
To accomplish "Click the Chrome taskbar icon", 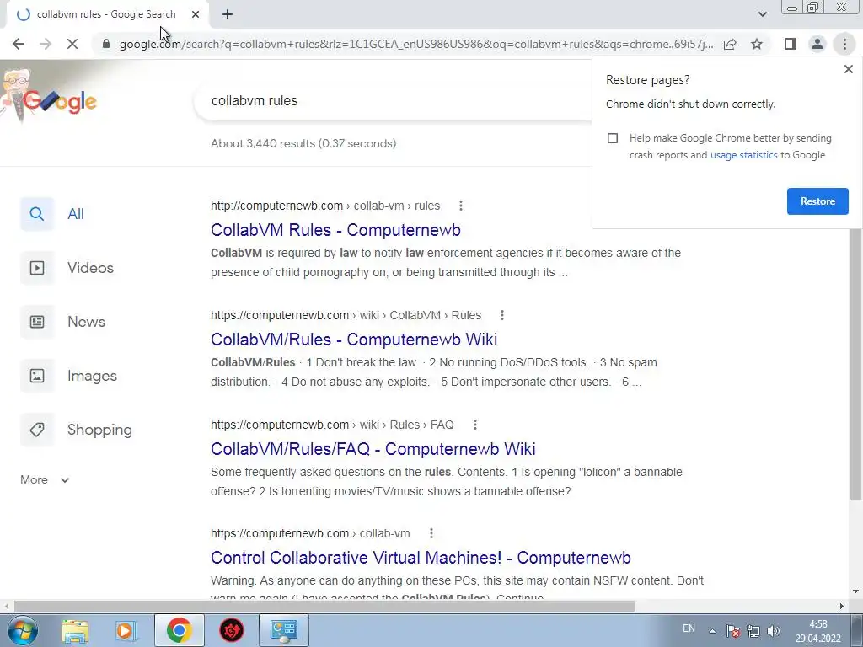I will point(179,630).
